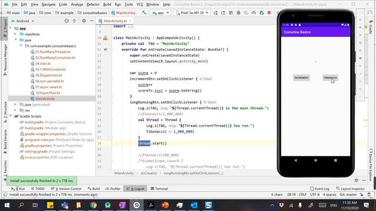Close the MainActivity.kt tab
The width and height of the screenshot is (376, 211).
coord(130,21)
